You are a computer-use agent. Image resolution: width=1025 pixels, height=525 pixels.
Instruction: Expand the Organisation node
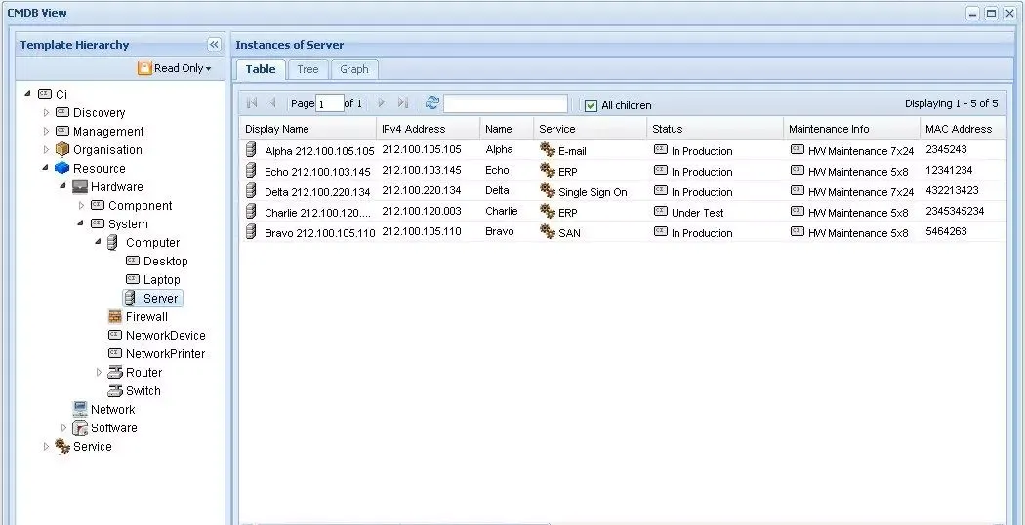46,149
